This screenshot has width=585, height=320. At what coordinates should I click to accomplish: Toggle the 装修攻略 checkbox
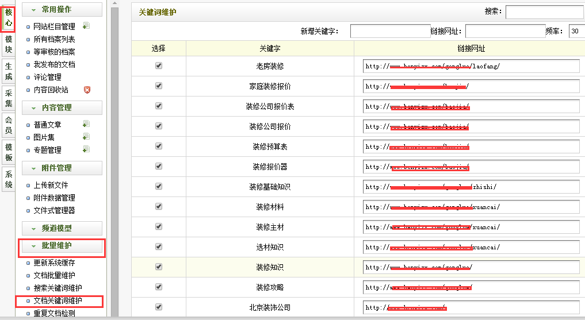[159, 287]
